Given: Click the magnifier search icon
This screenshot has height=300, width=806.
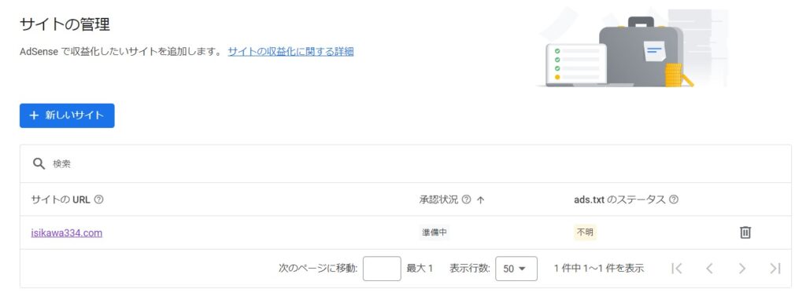Looking at the screenshot, I should (x=39, y=163).
